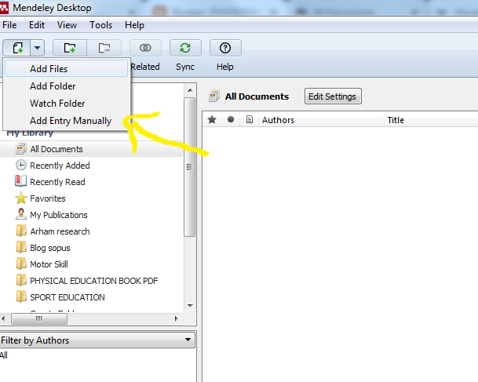Viewport: 478px width, 382px height.
Task: Click the Arham research folder icon
Action: pos(21,231)
